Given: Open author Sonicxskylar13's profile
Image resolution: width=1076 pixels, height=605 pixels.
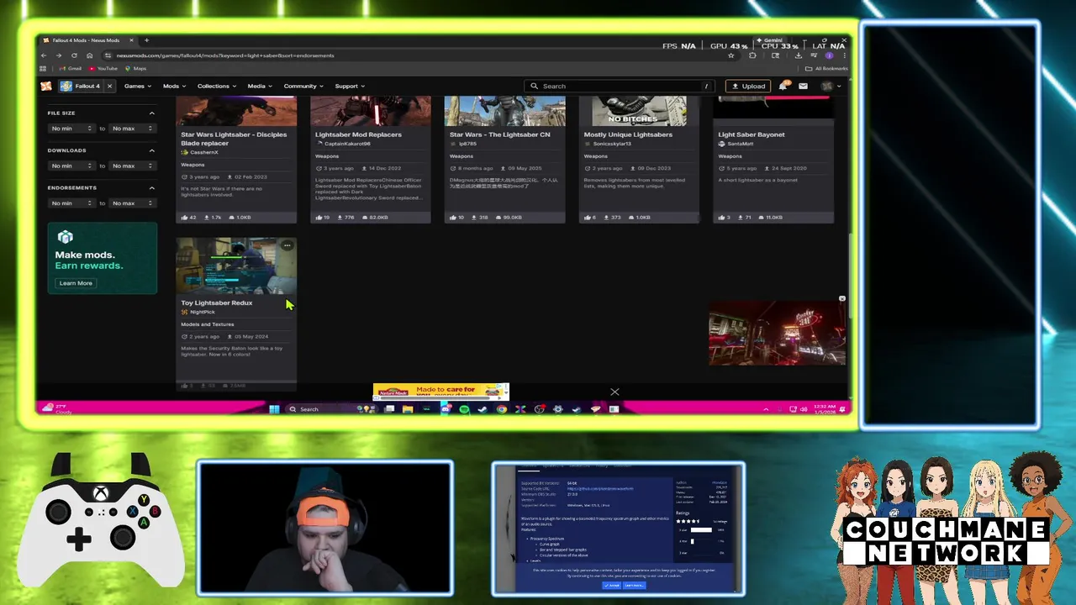Looking at the screenshot, I should [612, 144].
